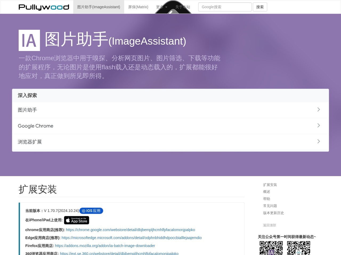Click the Pullywood logo
Viewport: 341px width, 255px height.
point(43,7)
